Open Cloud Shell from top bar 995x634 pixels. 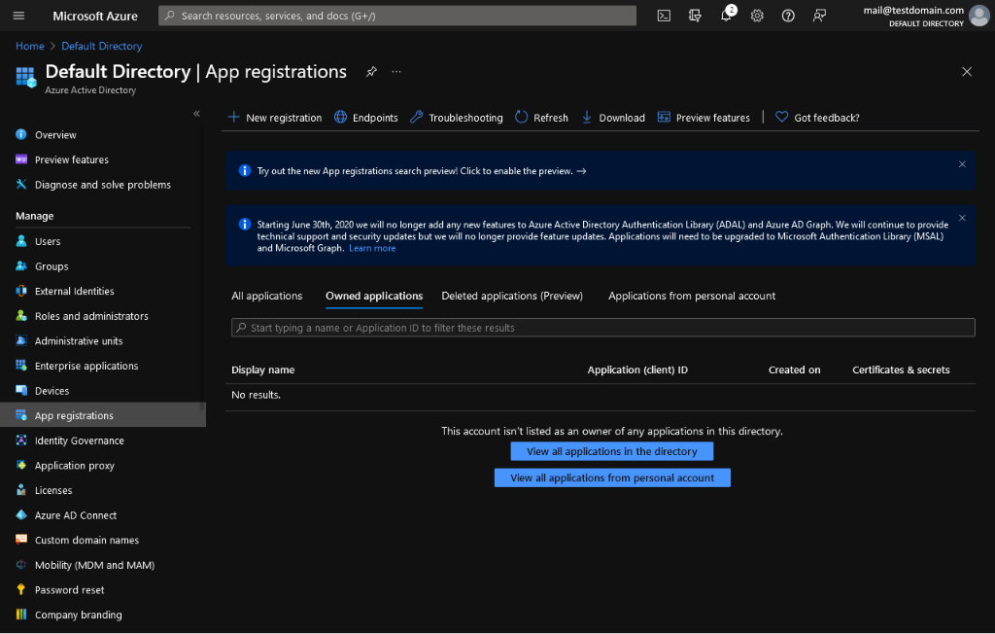(x=664, y=16)
